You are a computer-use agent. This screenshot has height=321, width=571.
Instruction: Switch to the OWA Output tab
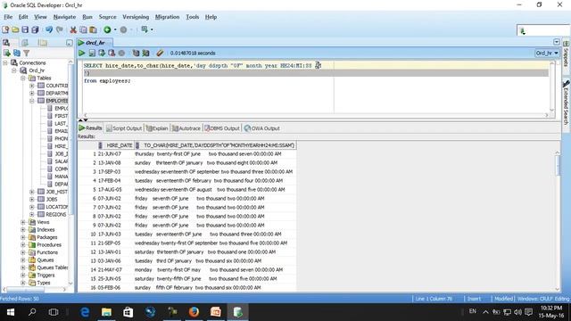click(261, 128)
